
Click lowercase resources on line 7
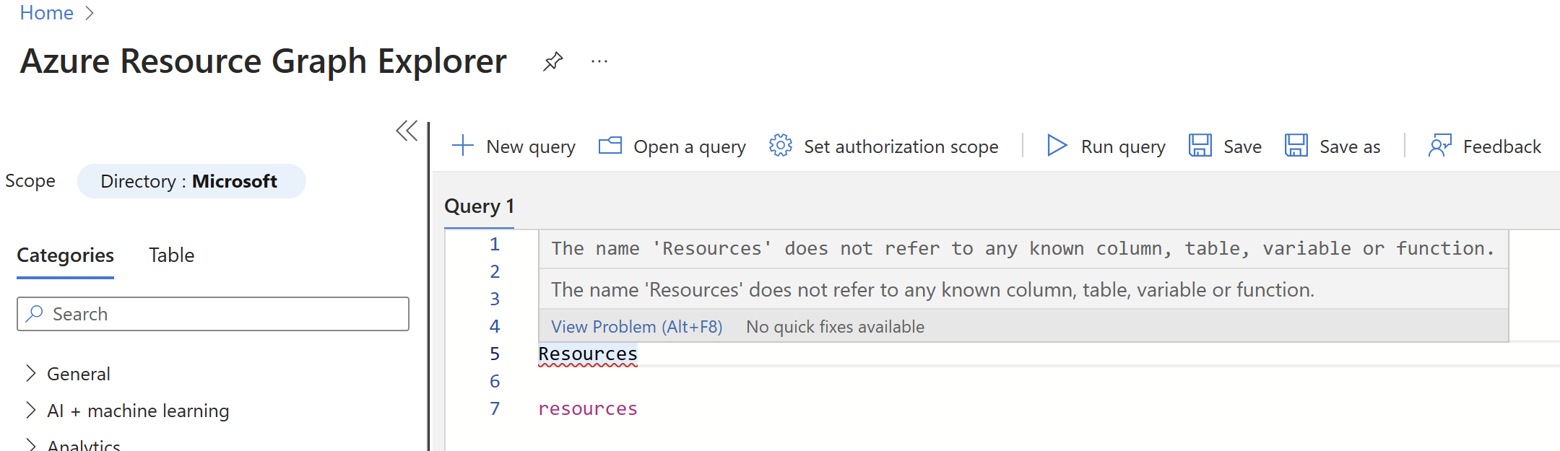(588, 409)
